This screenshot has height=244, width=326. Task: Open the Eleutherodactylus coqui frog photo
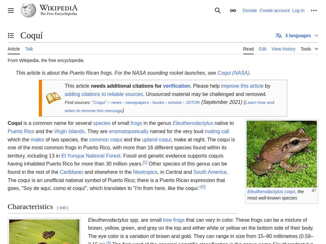coord(282,154)
